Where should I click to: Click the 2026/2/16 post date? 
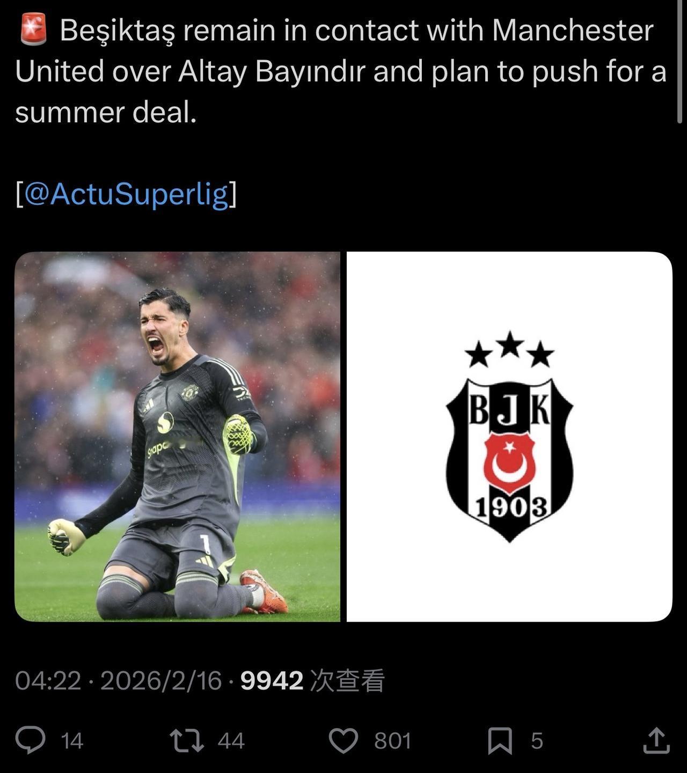pyautogui.click(x=161, y=681)
